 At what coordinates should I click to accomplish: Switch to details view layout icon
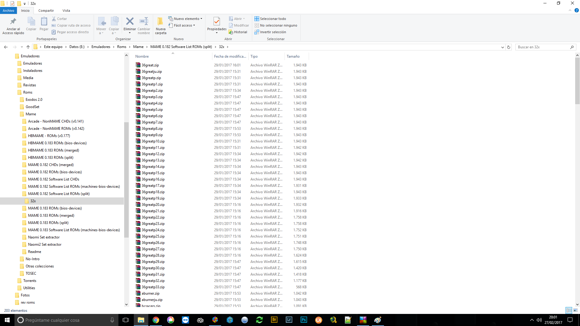569,310
